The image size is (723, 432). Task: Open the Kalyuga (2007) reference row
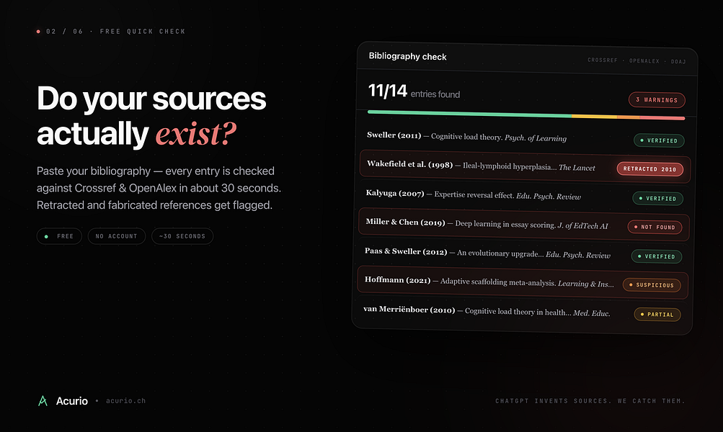click(524, 195)
